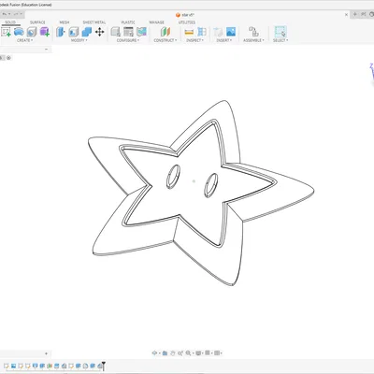Click the first sketch feature in timeline
374x374 pixels.
7,366
